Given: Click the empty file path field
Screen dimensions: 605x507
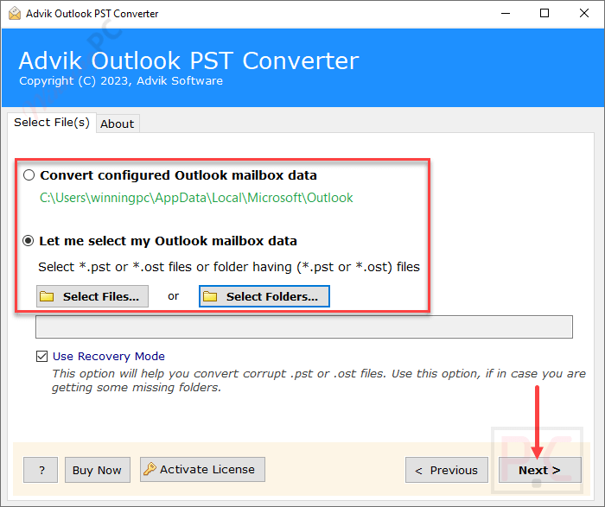Looking at the screenshot, I should click(304, 327).
